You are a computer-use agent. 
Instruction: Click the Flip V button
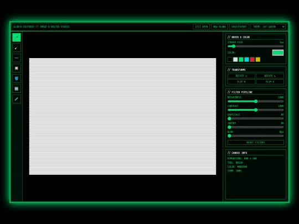(270, 82)
